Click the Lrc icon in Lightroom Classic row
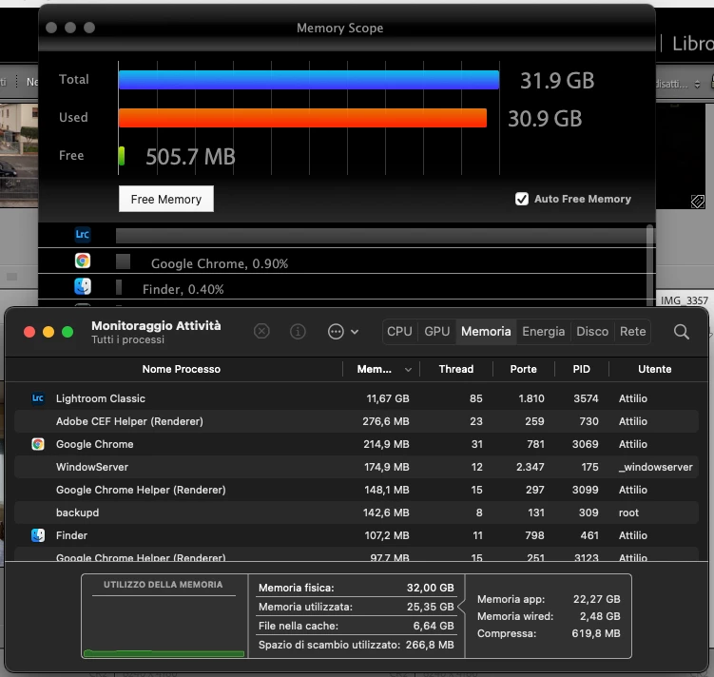Image resolution: width=714 pixels, height=677 pixels. pyautogui.click(x=38, y=398)
